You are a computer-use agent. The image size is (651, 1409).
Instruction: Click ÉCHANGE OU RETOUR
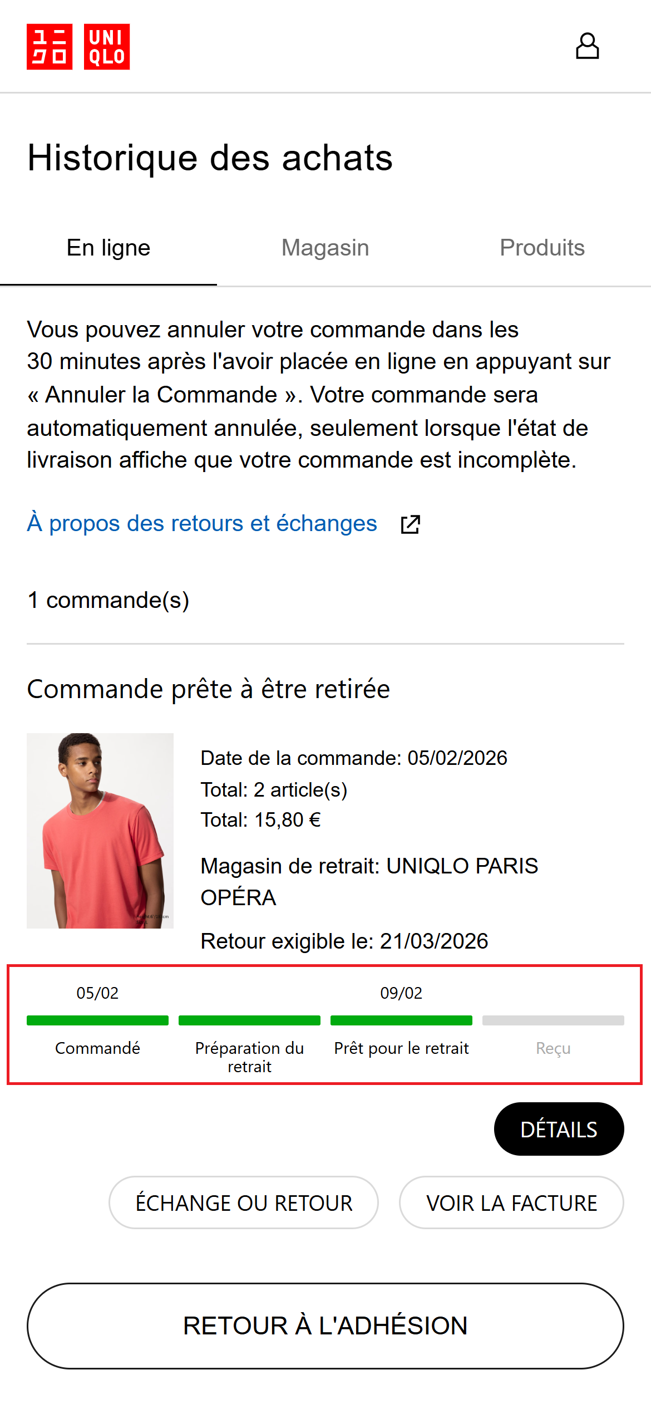244,1202
